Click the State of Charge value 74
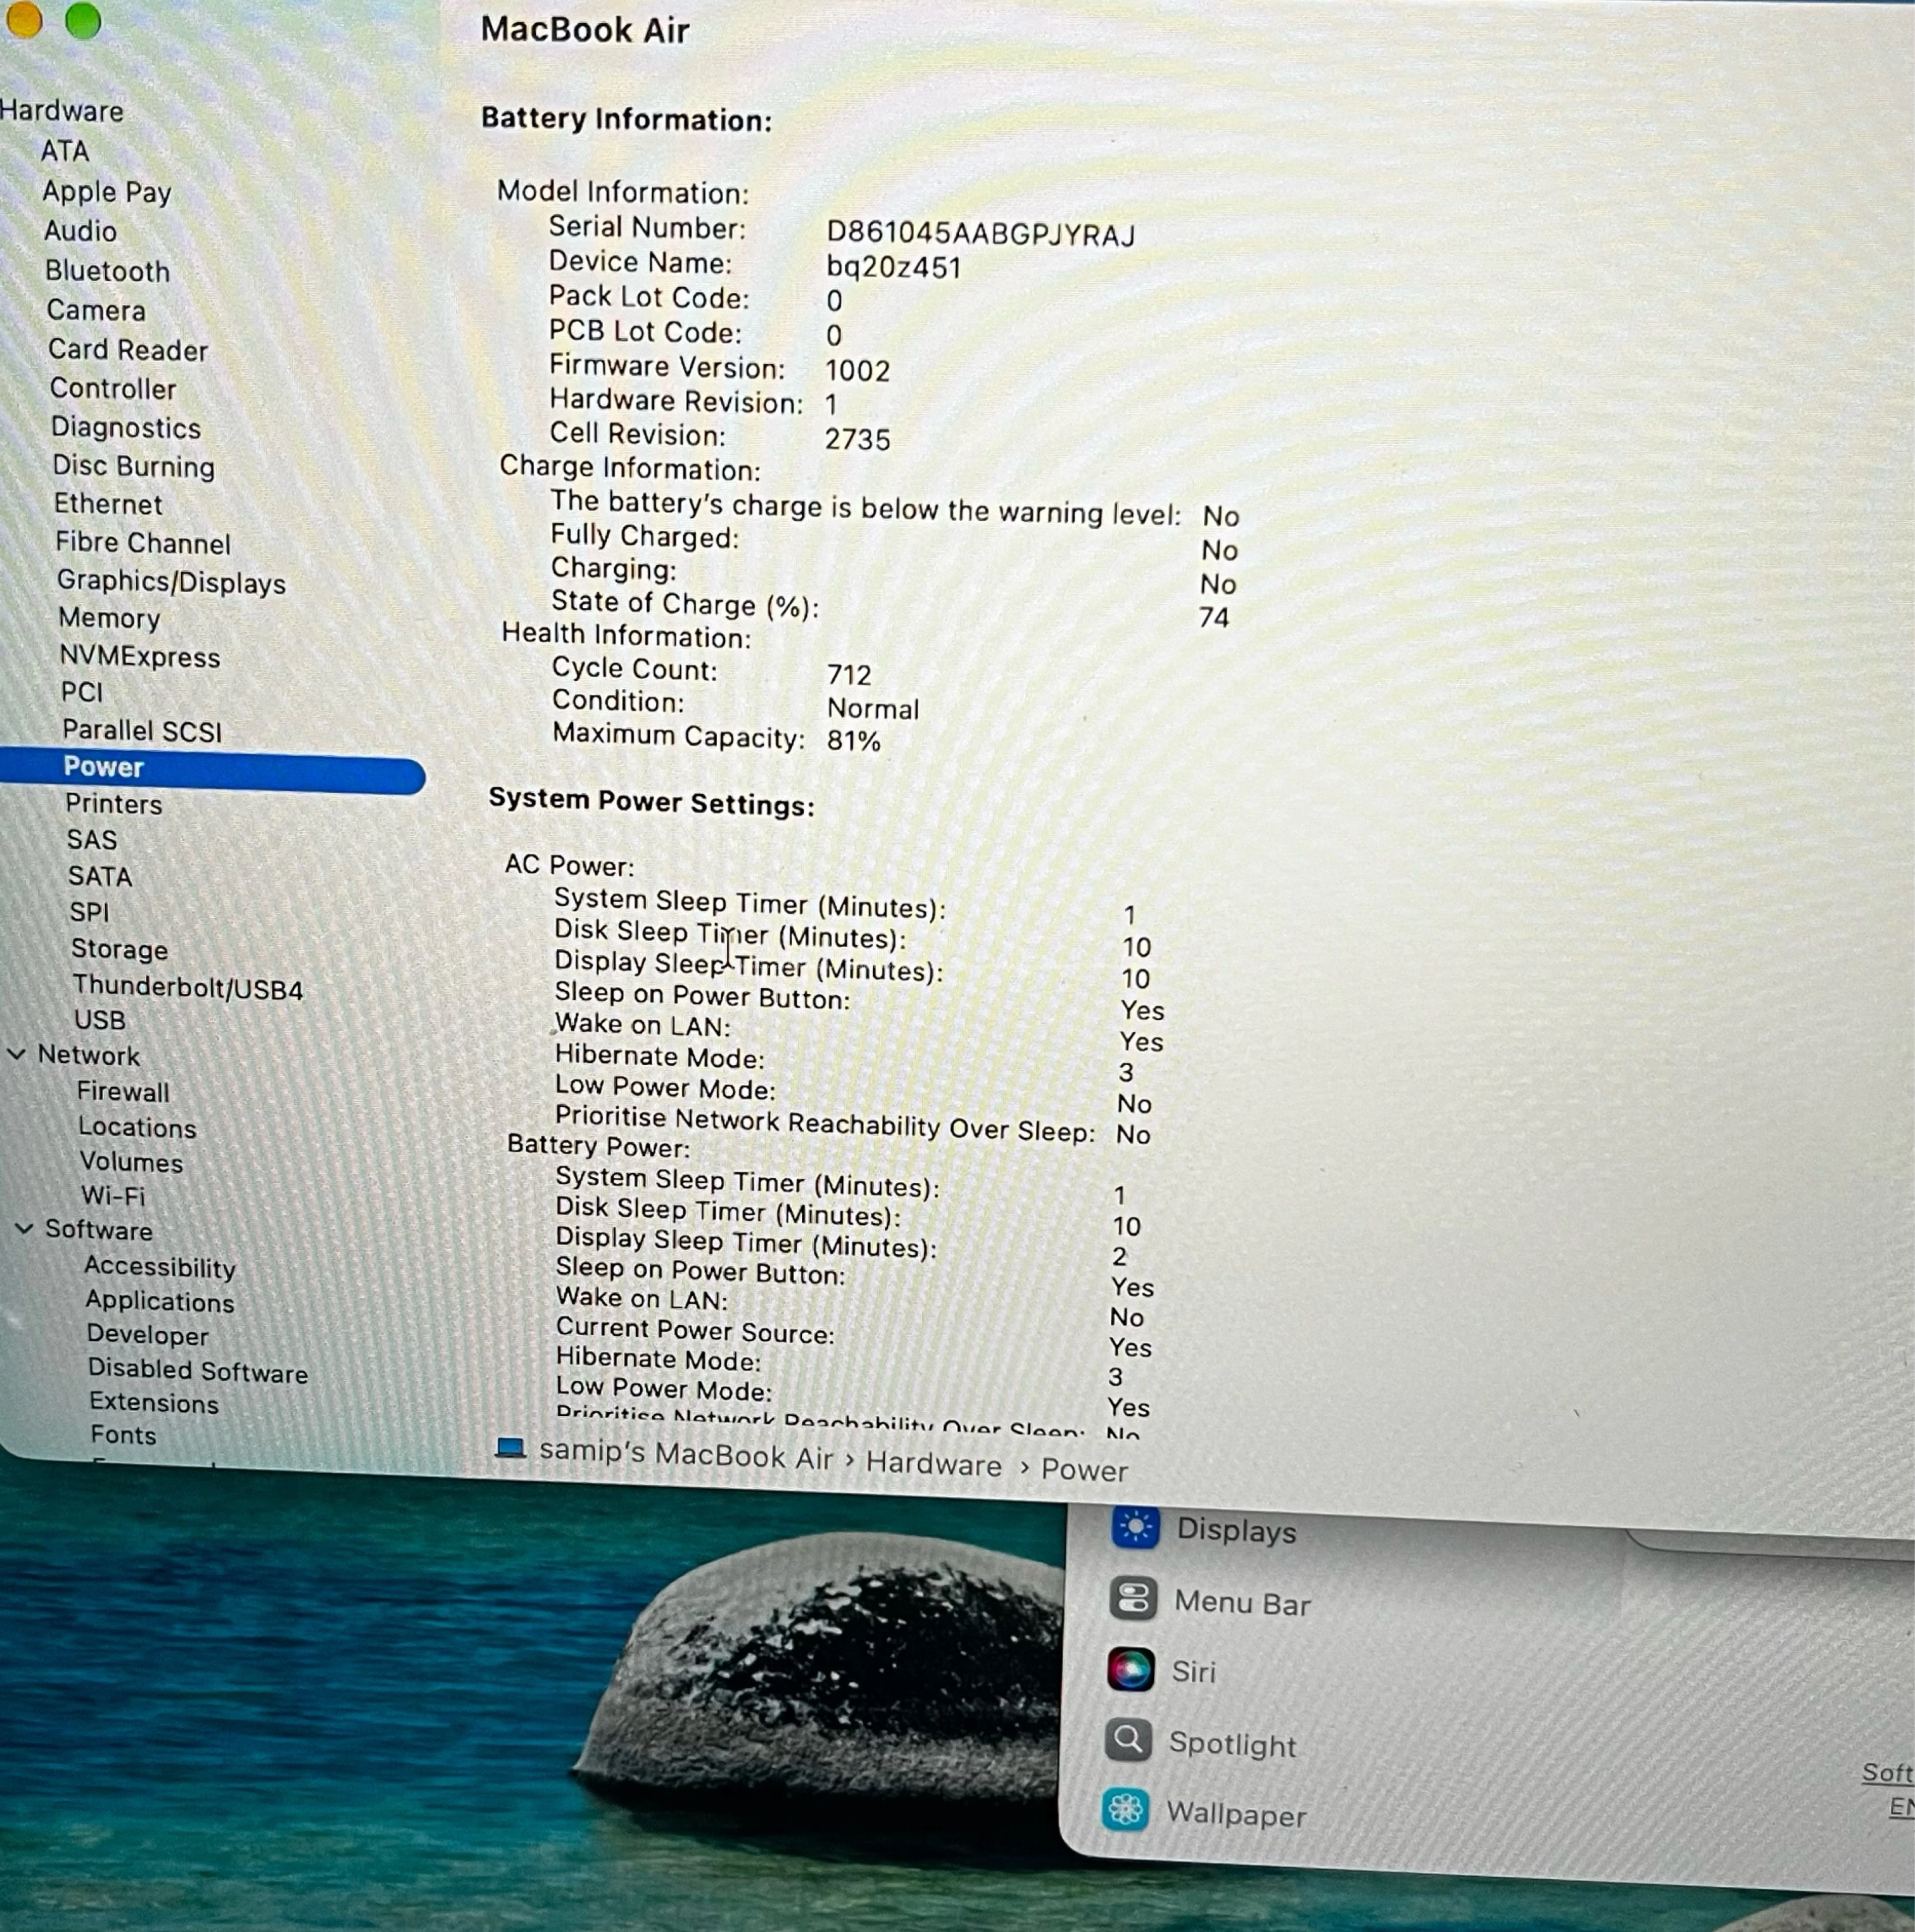Screen dimensions: 1915x1932 click(1214, 617)
